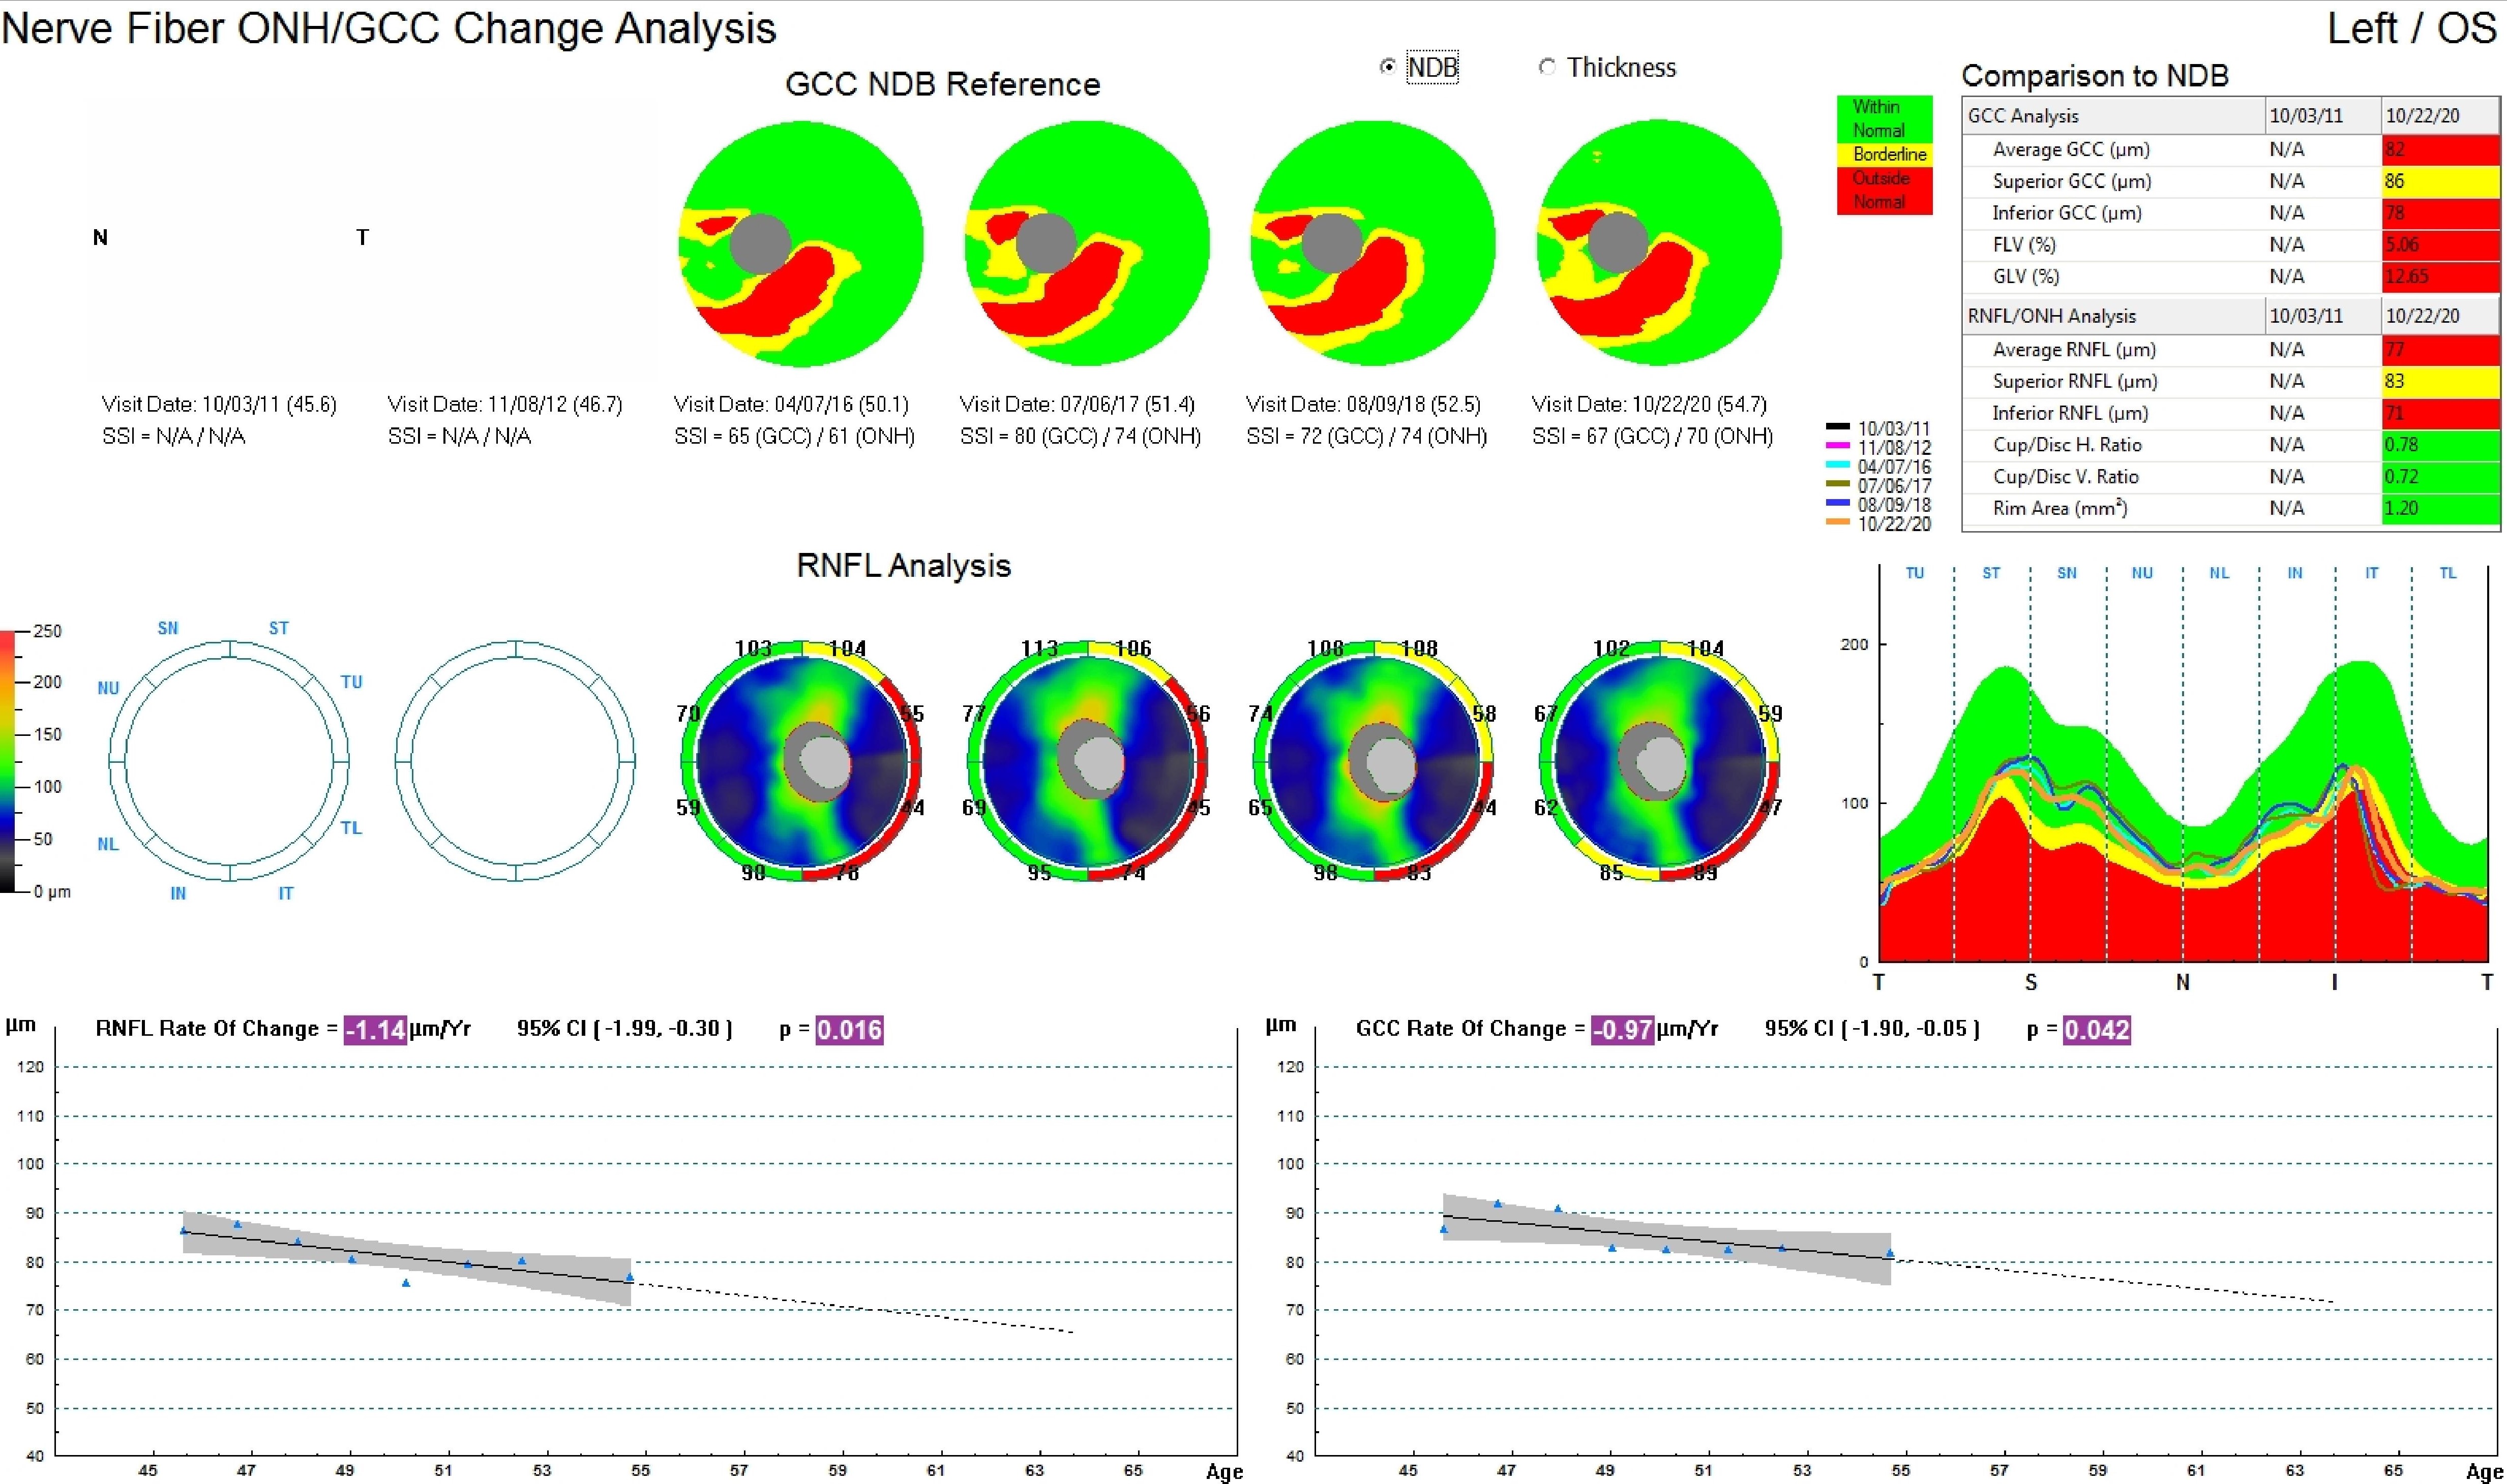This screenshot has height=1484, width=2507.
Task: Click the Superior RNFL value 83
Action: pyautogui.click(x=2440, y=382)
